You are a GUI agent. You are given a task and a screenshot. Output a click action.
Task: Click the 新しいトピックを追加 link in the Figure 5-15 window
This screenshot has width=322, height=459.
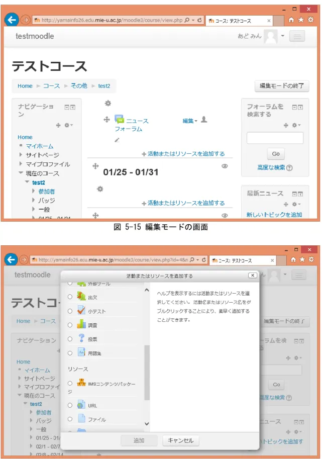274,215
